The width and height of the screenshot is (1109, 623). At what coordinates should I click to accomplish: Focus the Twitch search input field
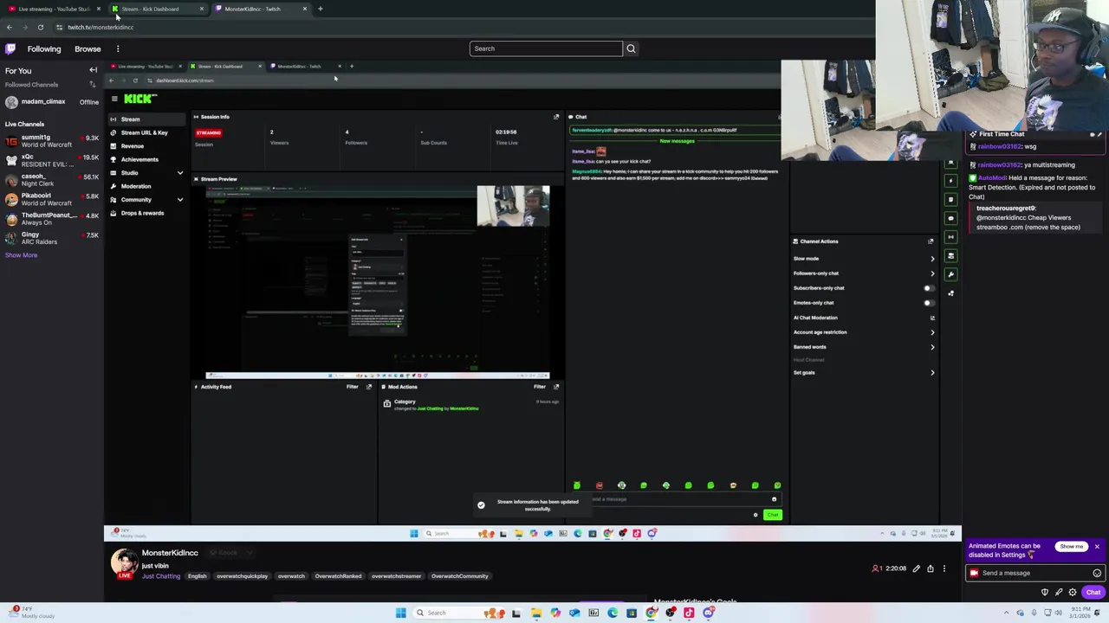pos(546,48)
